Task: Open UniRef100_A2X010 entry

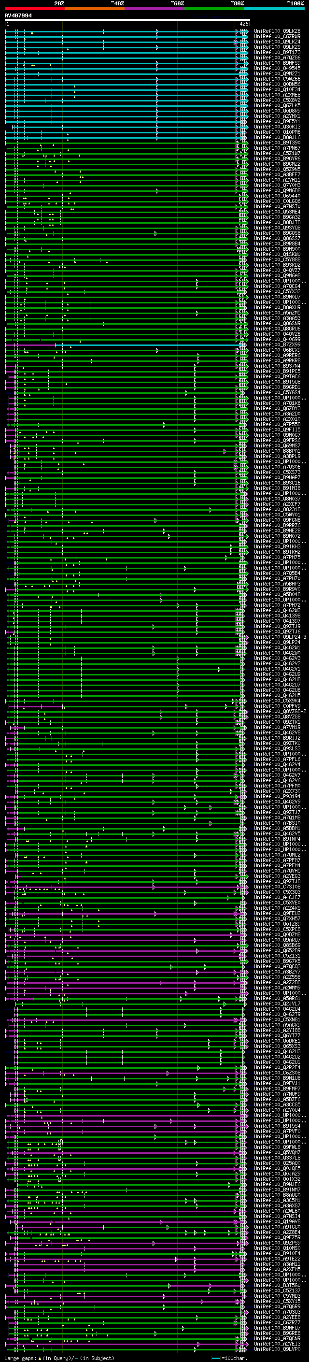Action: point(277,419)
